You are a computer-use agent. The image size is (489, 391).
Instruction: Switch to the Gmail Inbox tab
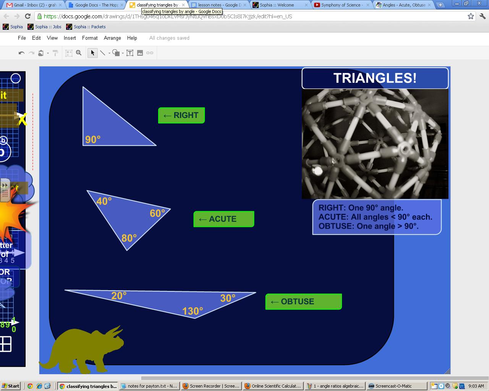(33, 5)
